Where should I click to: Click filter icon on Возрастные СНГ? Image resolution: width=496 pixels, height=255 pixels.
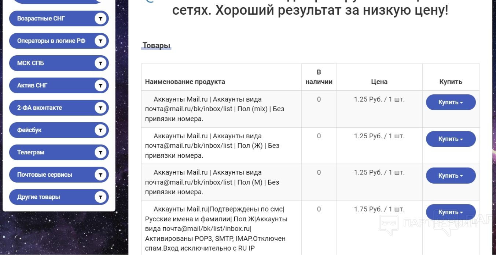point(100,18)
